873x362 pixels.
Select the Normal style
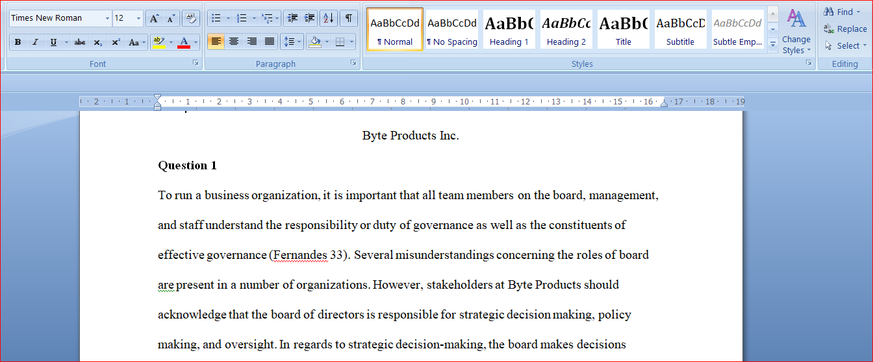[x=395, y=29]
